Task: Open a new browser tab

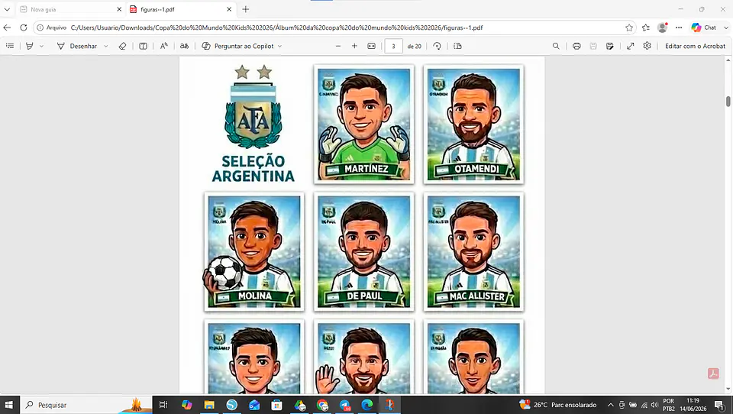Action: click(245, 9)
